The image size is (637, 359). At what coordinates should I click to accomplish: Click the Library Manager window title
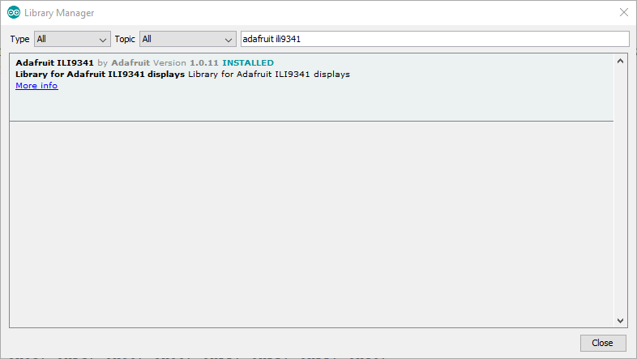coord(59,13)
